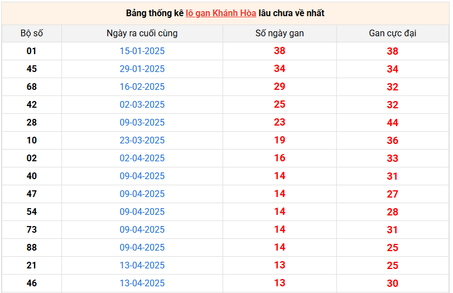Screen dimensions: 453x293
Task: Select the Gan cực đại value 44
Action: coord(392,123)
